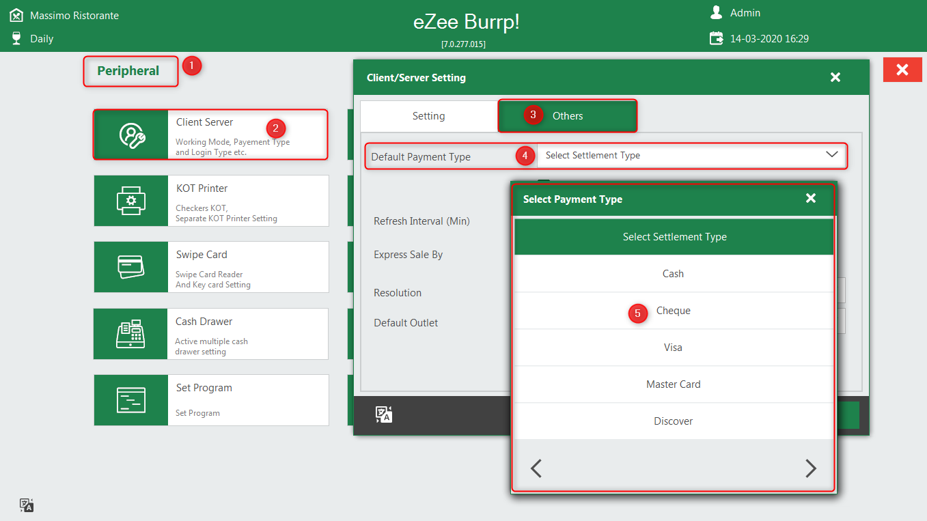Click the Express Sale By label
The width and height of the screenshot is (927, 521).
409,255
